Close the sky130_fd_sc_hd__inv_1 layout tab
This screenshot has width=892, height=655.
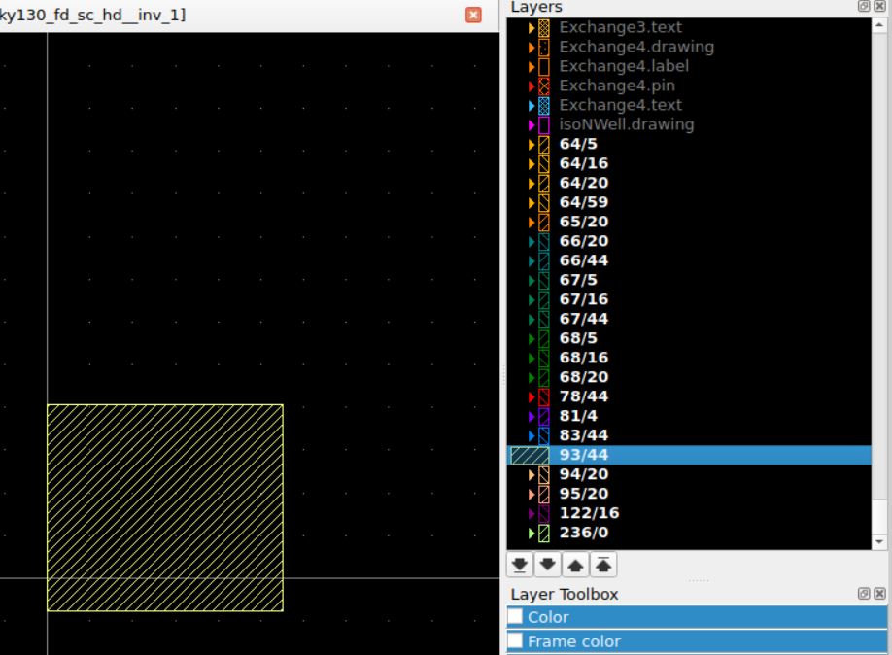[474, 15]
